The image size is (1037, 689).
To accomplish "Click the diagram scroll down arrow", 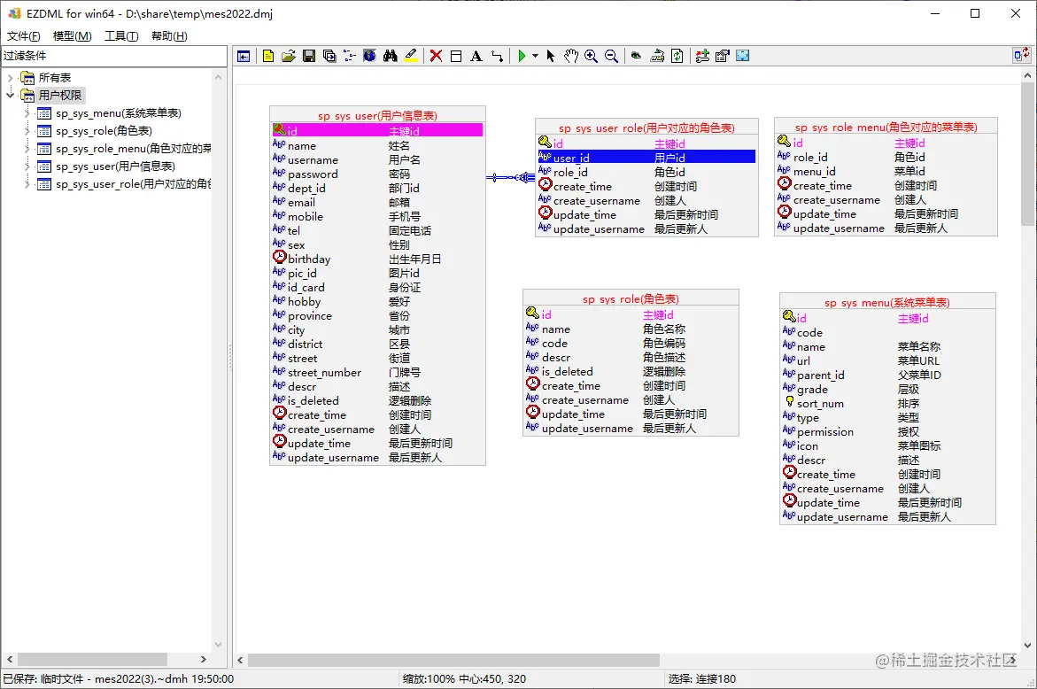I will 1027,646.
